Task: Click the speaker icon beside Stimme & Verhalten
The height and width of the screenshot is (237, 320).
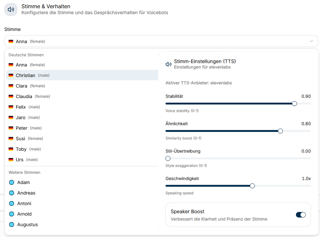Action: pos(11,10)
